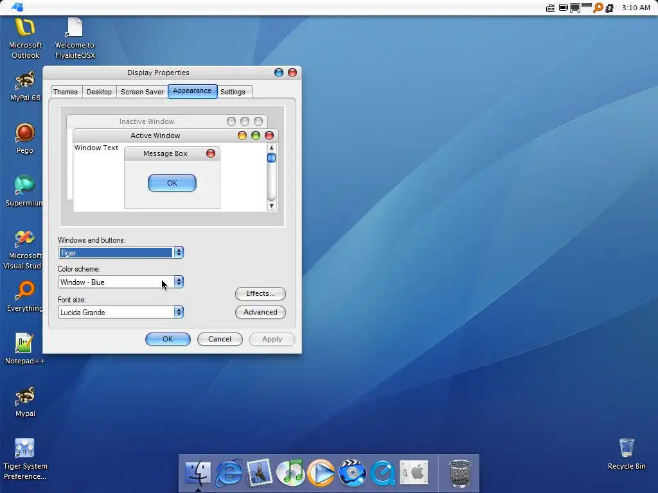Select the Everything search desktop icon

click(x=25, y=297)
